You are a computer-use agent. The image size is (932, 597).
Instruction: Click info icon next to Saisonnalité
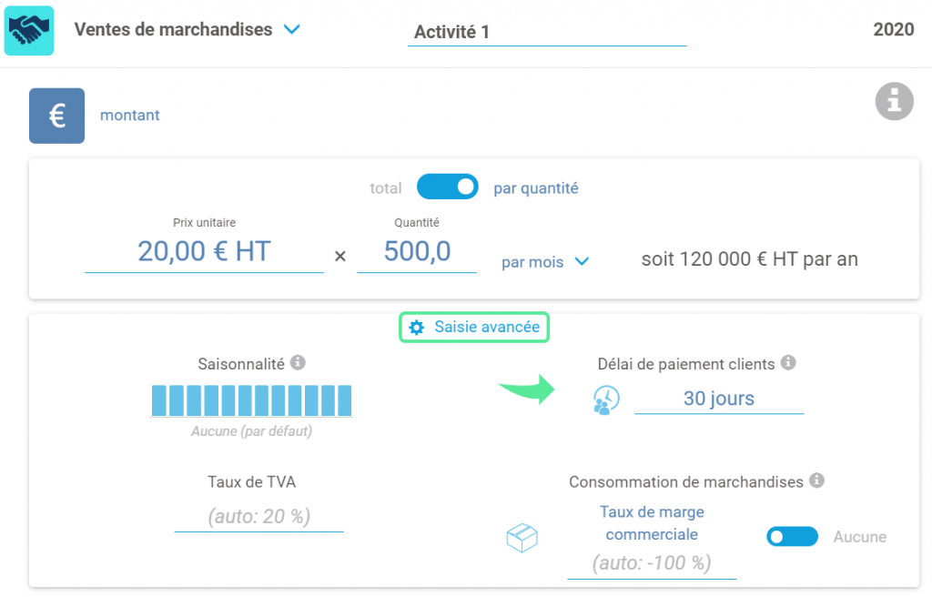pyautogui.click(x=298, y=362)
